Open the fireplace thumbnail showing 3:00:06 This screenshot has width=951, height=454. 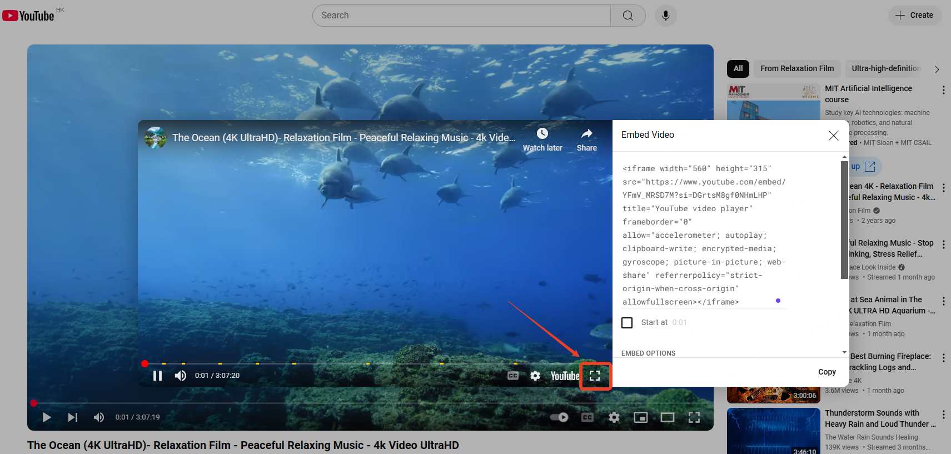(x=774, y=395)
